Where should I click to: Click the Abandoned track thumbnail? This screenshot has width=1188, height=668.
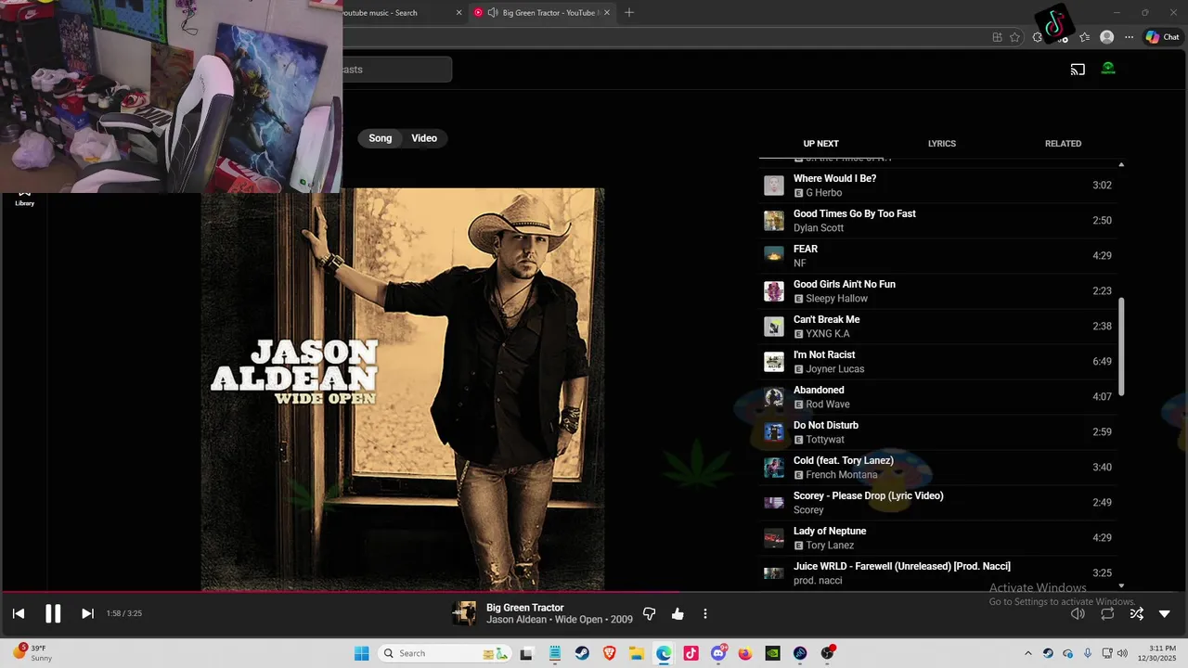click(x=774, y=397)
